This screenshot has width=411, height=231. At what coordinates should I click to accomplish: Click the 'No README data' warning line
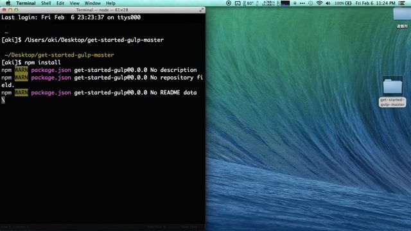pos(99,92)
